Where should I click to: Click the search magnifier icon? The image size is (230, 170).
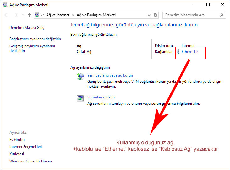point(222,15)
